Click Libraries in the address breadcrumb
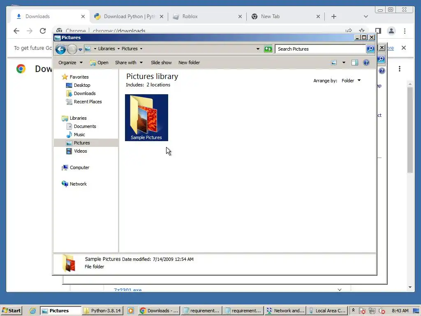Screen dimensions: 421x316 tap(106, 49)
